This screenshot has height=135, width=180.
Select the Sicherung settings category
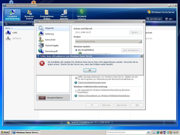click(53, 34)
